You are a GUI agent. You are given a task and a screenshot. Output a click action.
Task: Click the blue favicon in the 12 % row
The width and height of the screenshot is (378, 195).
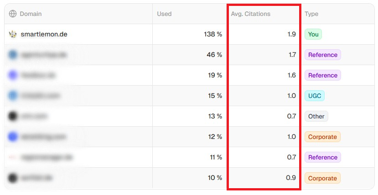coord(13,137)
